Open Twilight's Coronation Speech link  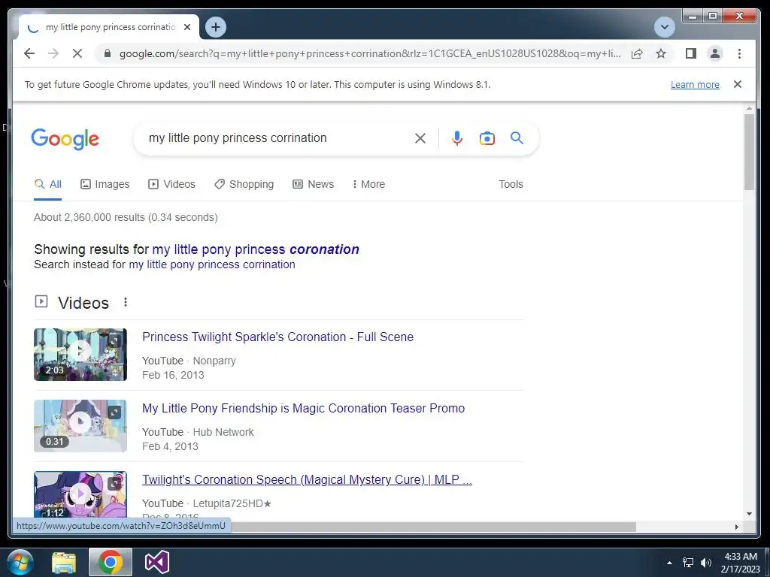[307, 480]
